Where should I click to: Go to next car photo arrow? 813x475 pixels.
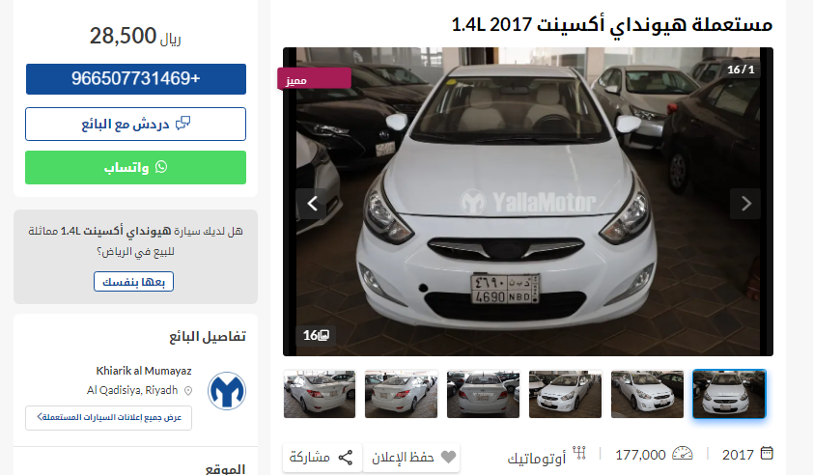745,204
